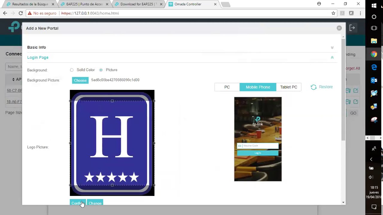This screenshot has width=383, height=215.
Task: Click the first row's edit icon behind dialog
Action: tap(355, 90)
